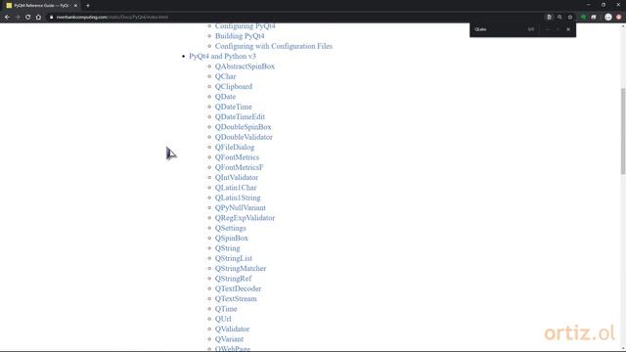Select the PyQt4 Reference Guide tab
Screen dimensions: 626x352
click(x=41, y=6)
